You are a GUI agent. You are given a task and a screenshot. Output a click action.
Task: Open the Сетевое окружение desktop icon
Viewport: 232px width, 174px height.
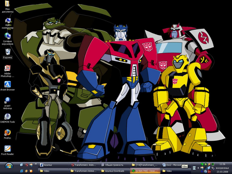pyautogui.click(x=7, y=39)
